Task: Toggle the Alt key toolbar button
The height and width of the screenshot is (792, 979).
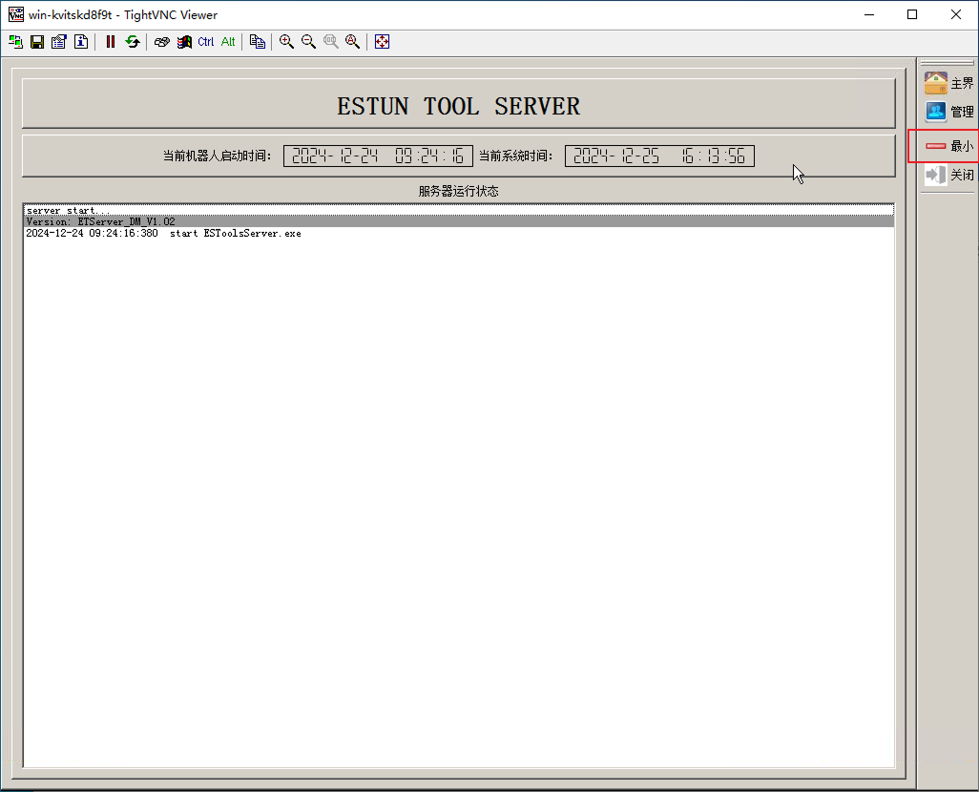Action: click(228, 42)
